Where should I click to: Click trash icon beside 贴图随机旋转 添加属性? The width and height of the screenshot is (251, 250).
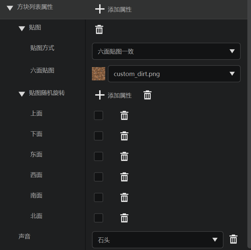[147, 95]
